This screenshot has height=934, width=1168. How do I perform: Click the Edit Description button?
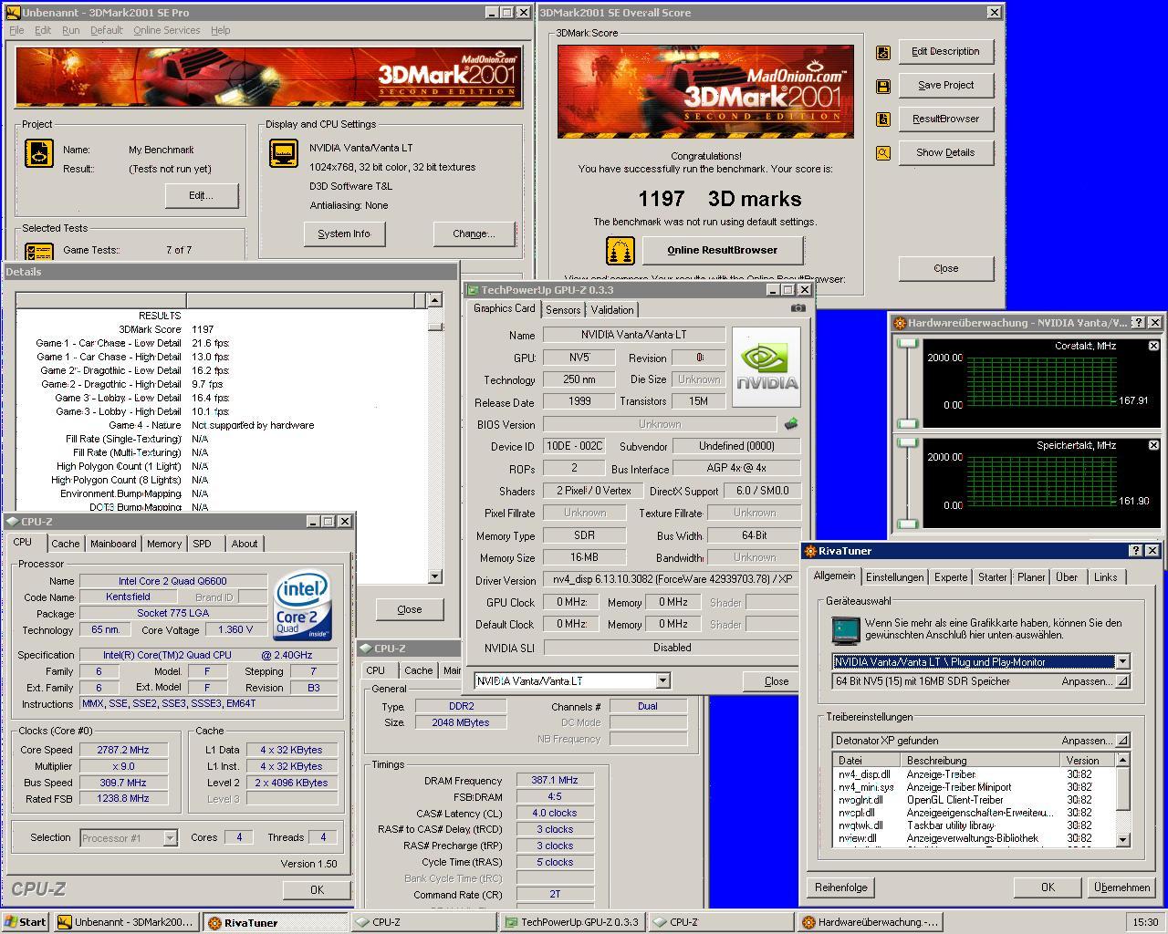pos(945,52)
